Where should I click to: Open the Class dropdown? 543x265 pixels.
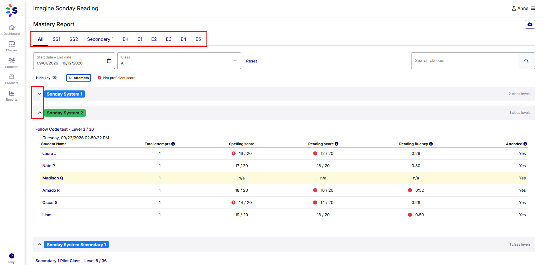pyautogui.click(x=179, y=61)
